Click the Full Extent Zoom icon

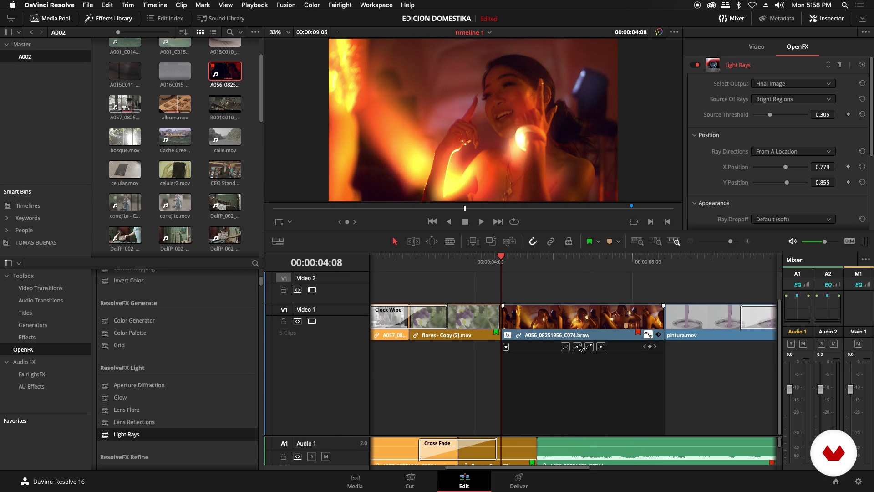tap(637, 241)
